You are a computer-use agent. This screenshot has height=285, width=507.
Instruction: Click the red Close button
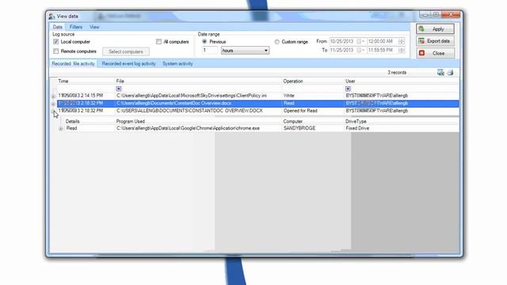435,53
